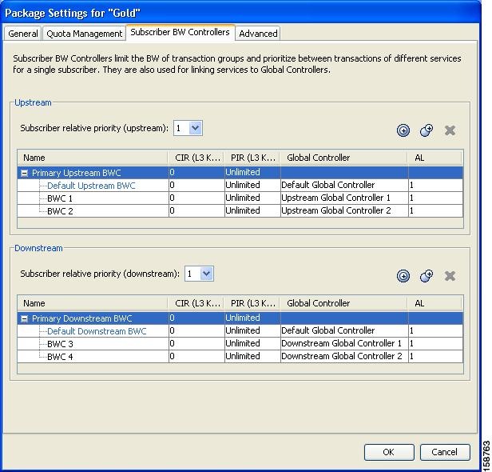Collapse the Primary Upstream BWC tree node
This screenshot has width=492, height=472.
click(x=25, y=173)
